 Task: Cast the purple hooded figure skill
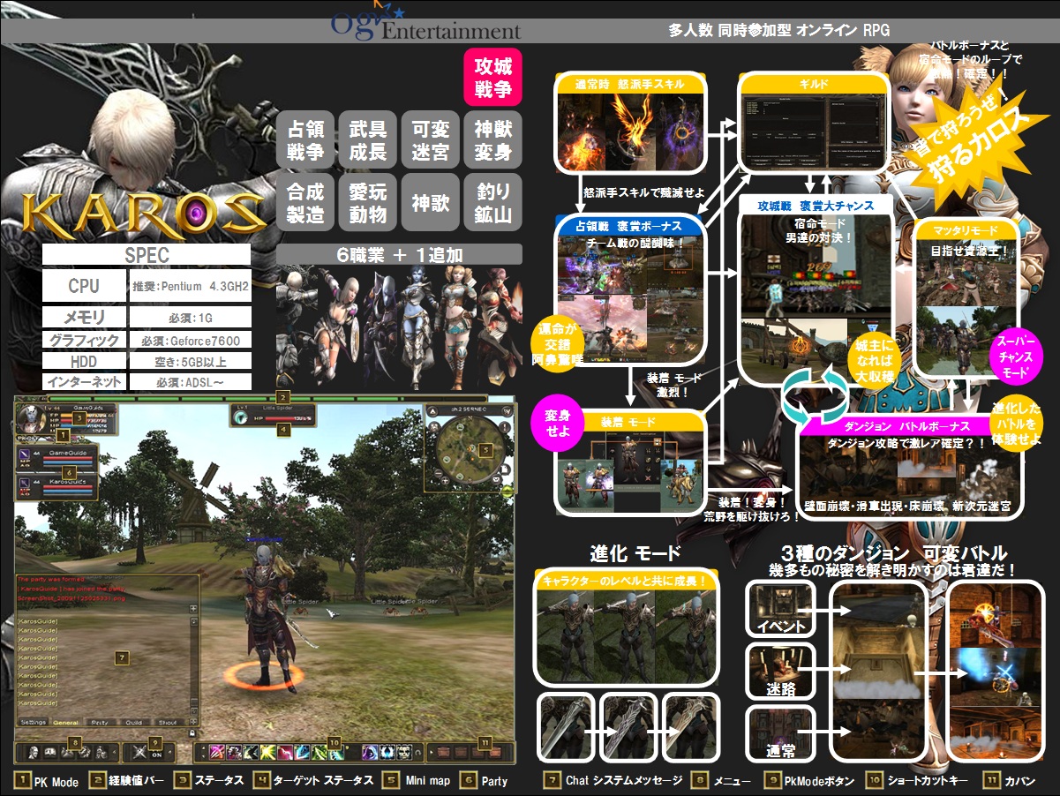coord(370,752)
